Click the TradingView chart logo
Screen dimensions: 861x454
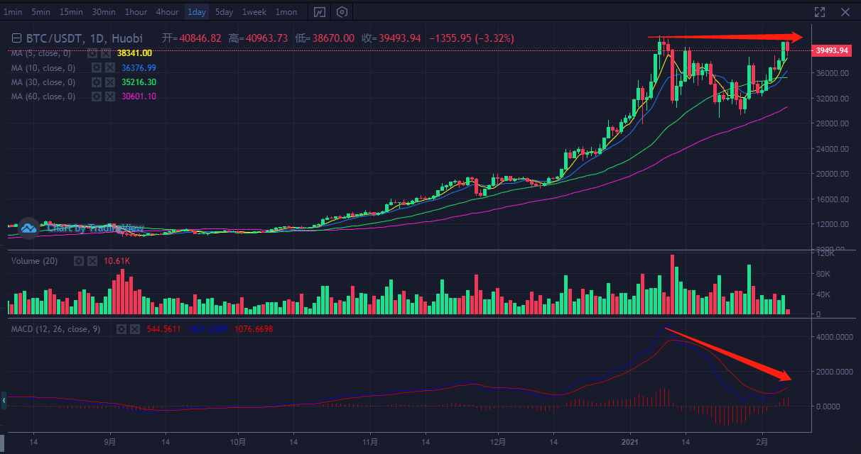tap(28, 227)
